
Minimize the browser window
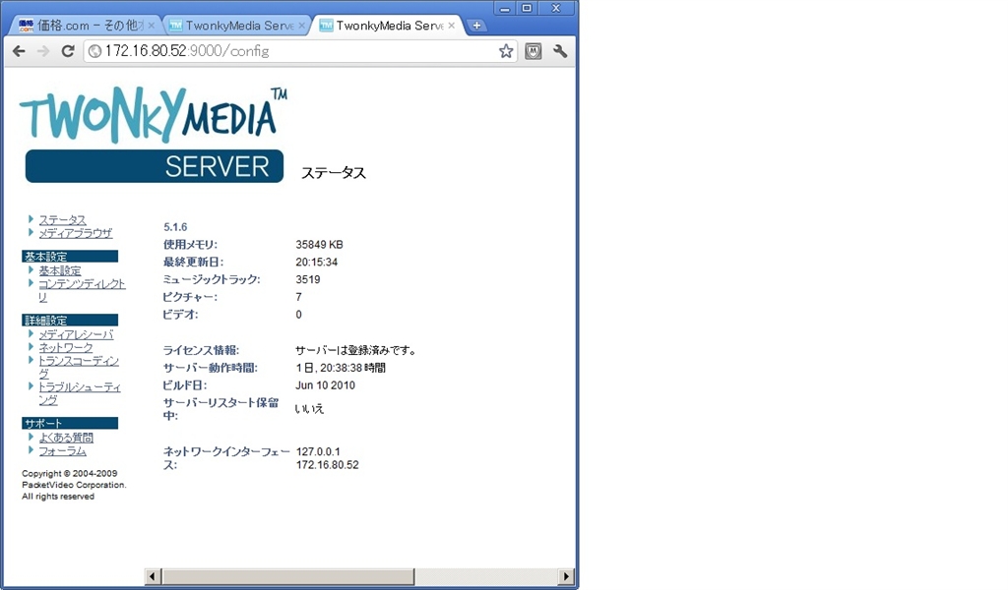pos(505,8)
